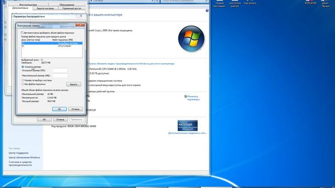Viewport: 335px width, 188px height.
Task: Click the 16277 МБ free space value
Action: [46, 63]
